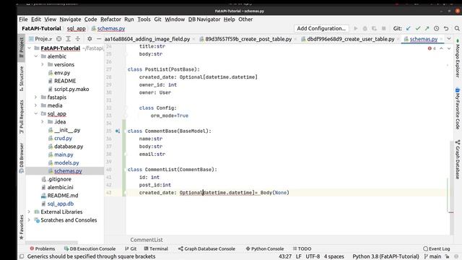Open My Favorite Code side panel

[458, 108]
